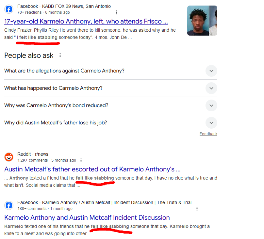Open the 17-year-old Karmelo Anthony headline link
264x239 pixels.
(x=86, y=21)
